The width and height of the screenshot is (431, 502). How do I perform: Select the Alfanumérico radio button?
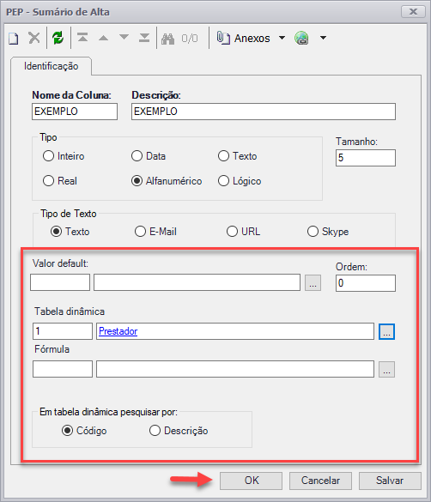point(137,181)
